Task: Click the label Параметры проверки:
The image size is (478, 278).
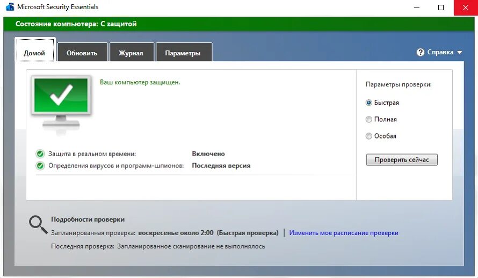Action: [399, 84]
